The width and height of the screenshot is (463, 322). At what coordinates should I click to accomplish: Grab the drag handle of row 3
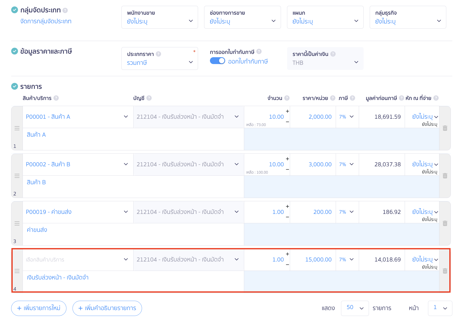17,224
